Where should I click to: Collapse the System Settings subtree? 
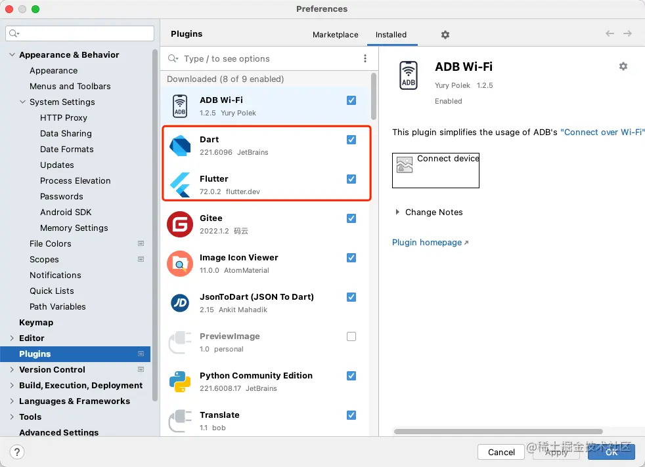coord(22,102)
